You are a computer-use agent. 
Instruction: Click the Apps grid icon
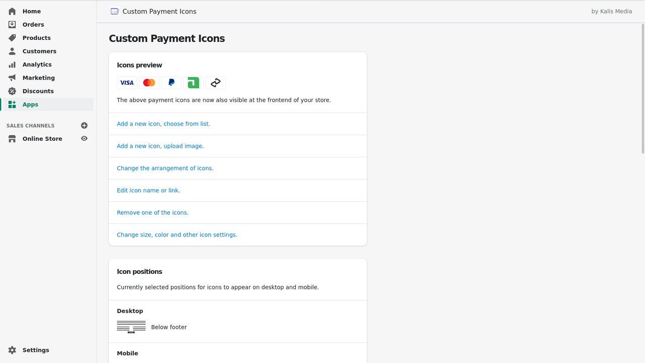pyautogui.click(x=12, y=104)
